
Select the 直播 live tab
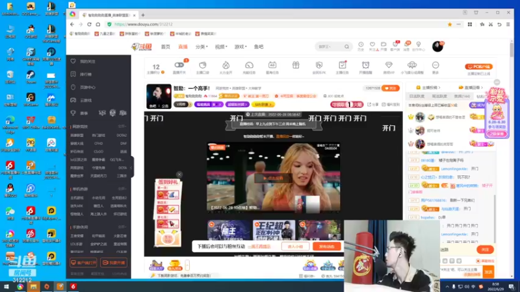[183, 47]
